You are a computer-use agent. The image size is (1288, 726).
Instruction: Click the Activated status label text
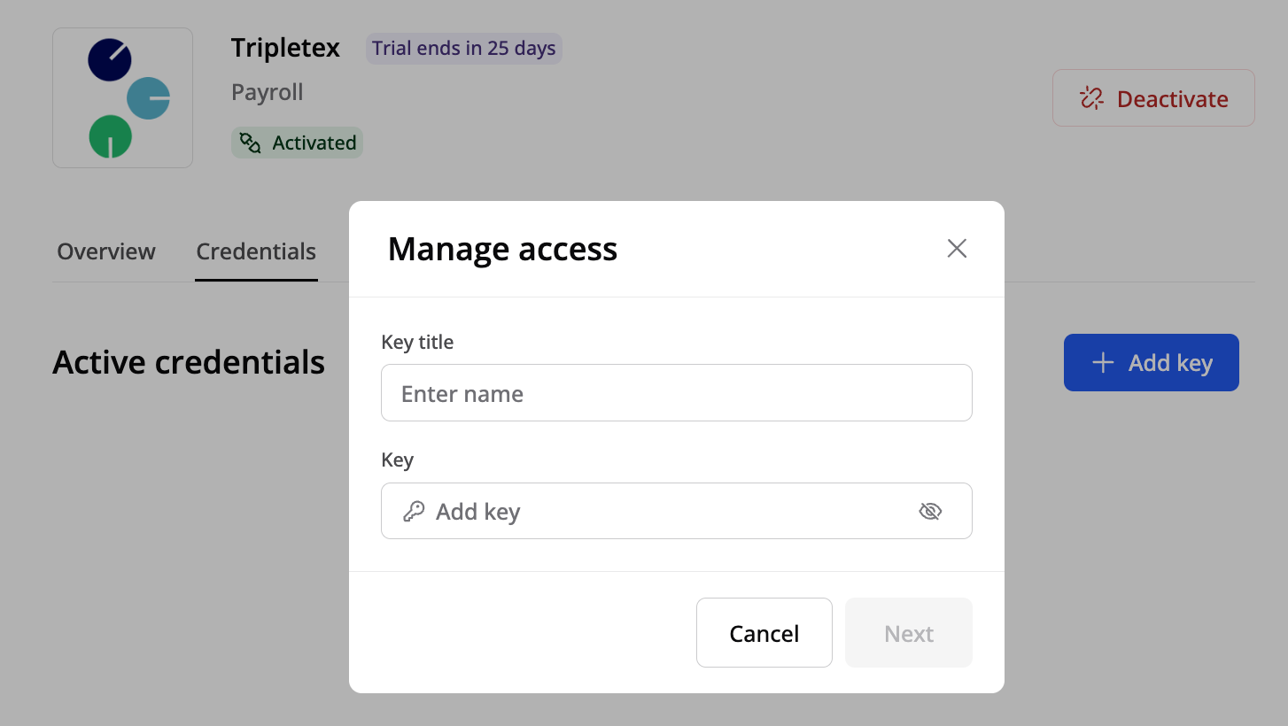point(314,143)
